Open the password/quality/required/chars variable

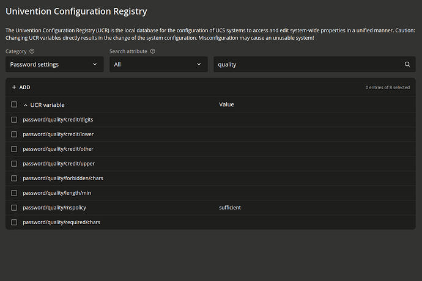[61, 222]
